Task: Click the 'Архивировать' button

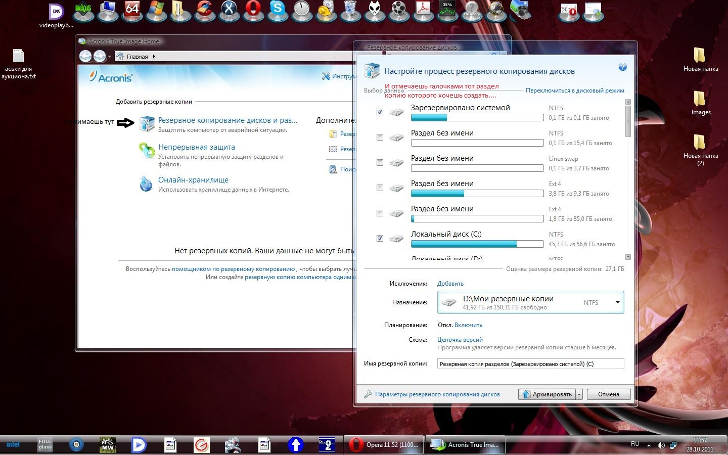Action: (x=547, y=394)
